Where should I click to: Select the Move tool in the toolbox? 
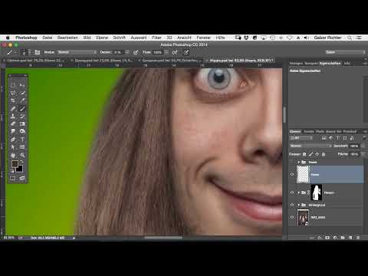pyautogui.click(x=22, y=85)
